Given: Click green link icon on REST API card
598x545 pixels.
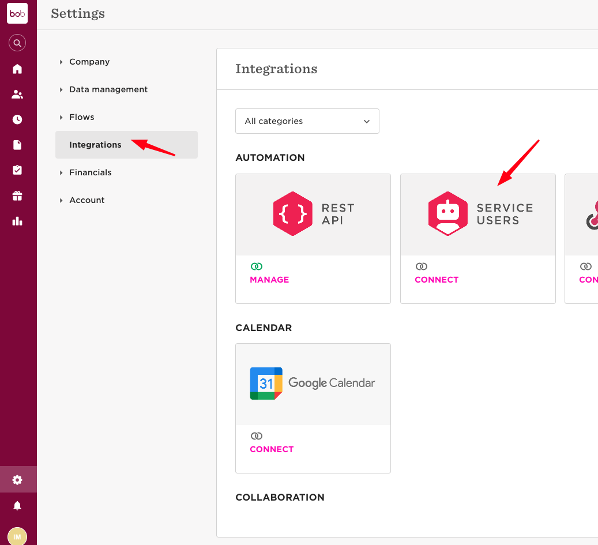Looking at the screenshot, I should [x=256, y=266].
